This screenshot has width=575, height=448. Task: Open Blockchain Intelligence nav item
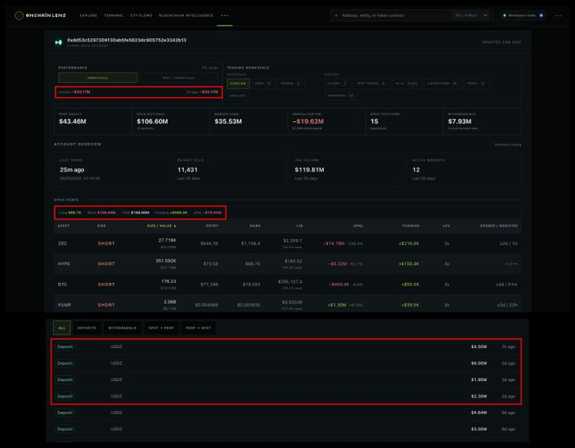[186, 15]
